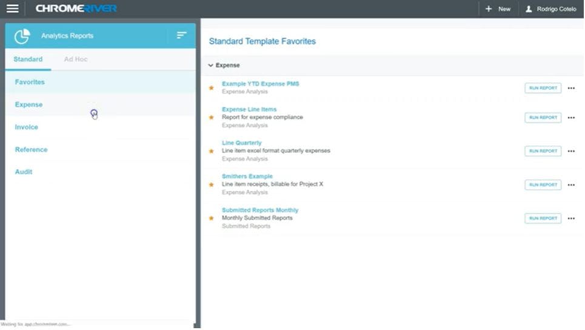Run report for Expense Line Items
The width and height of the screenshot is (585, 330).
tap(543, 118)
